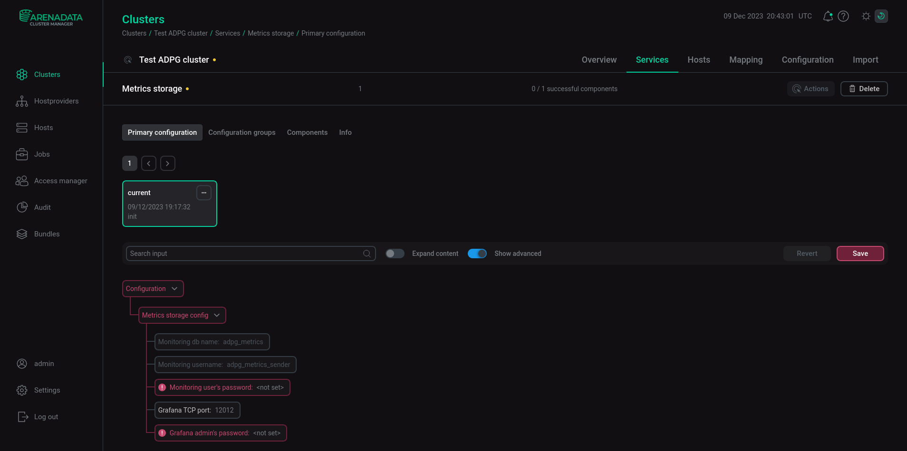Screen dimensions: 907x451
Task: Switch to Configuration groups tab
Action: 242,132
